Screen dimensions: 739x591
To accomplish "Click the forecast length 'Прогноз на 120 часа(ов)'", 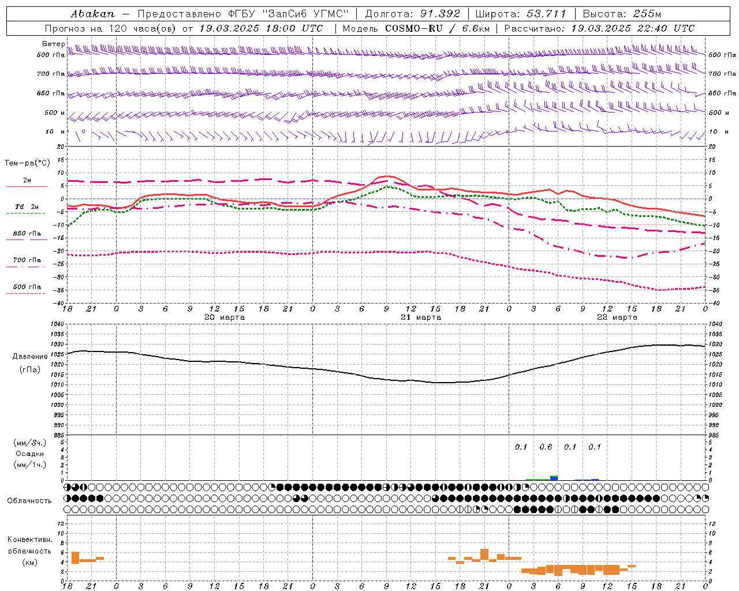I will point(111,28).
